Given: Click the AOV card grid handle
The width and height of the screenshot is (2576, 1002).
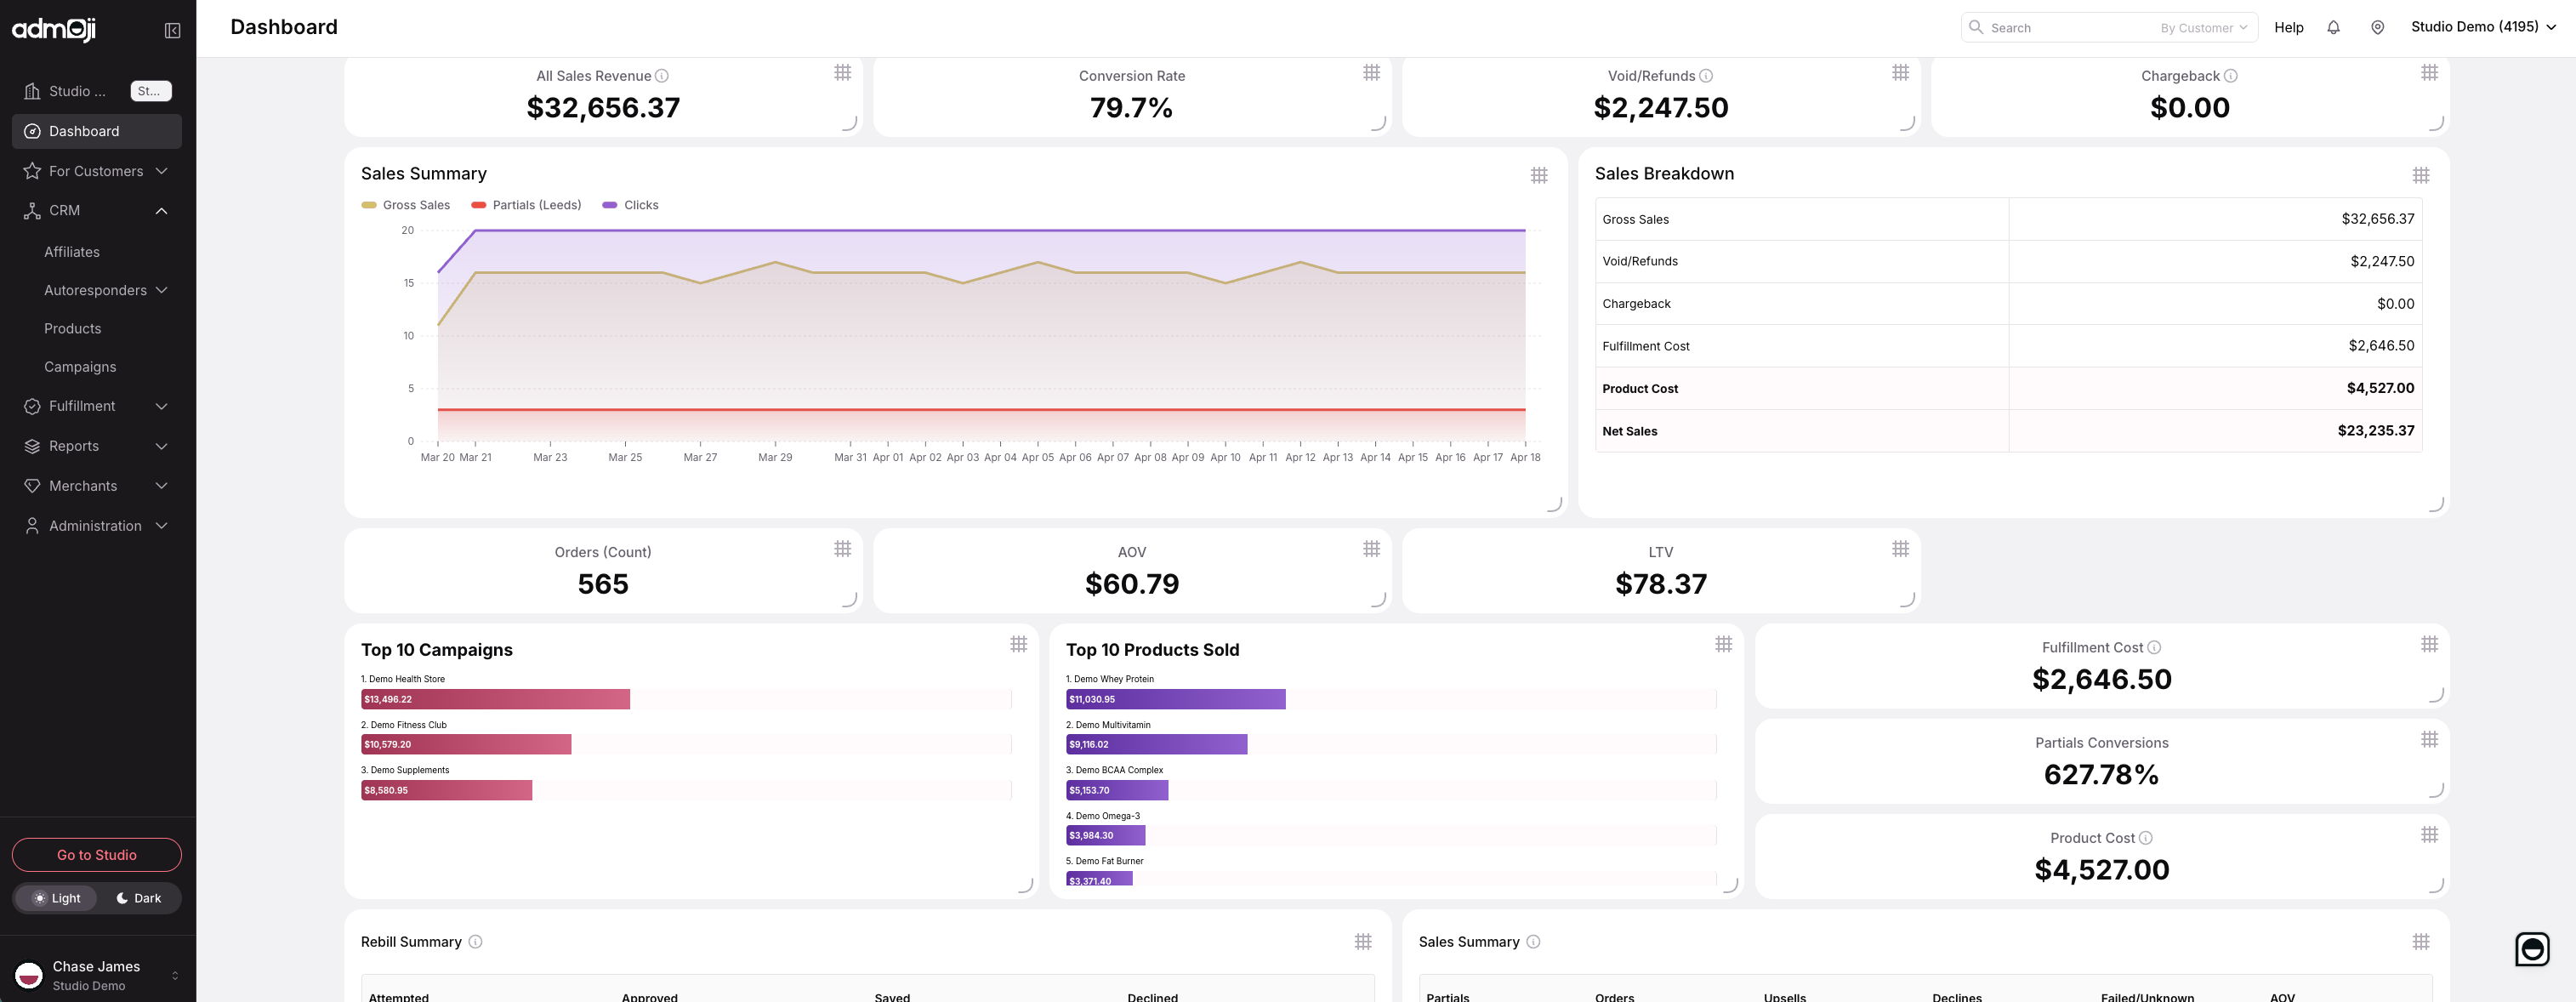Looking at the screenshot, I should pos(1372,548).
